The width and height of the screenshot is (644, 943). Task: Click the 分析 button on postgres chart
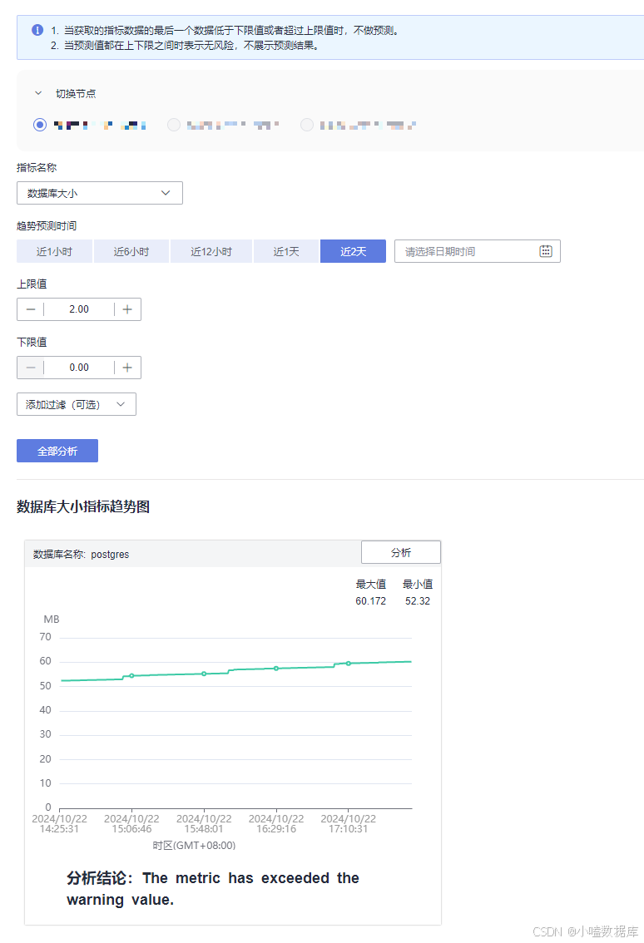pos(401,552)
